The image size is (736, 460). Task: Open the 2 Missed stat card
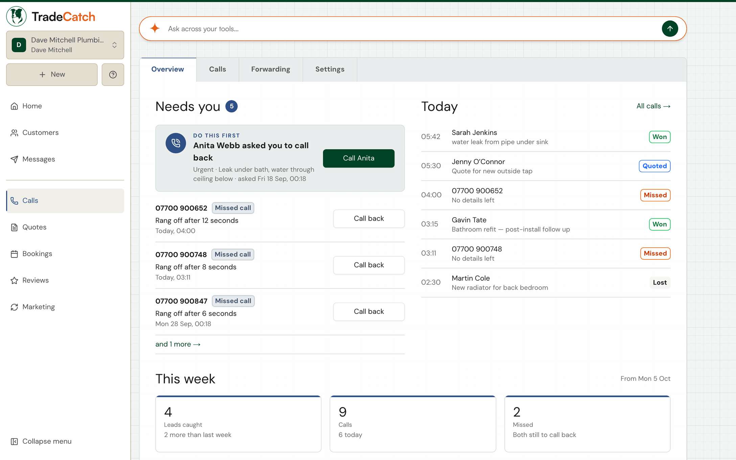587,423
